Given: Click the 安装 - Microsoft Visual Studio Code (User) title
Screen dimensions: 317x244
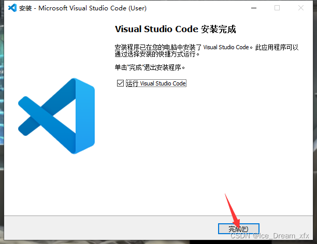Looking at the screenshot, I should (x=83, y=8).
